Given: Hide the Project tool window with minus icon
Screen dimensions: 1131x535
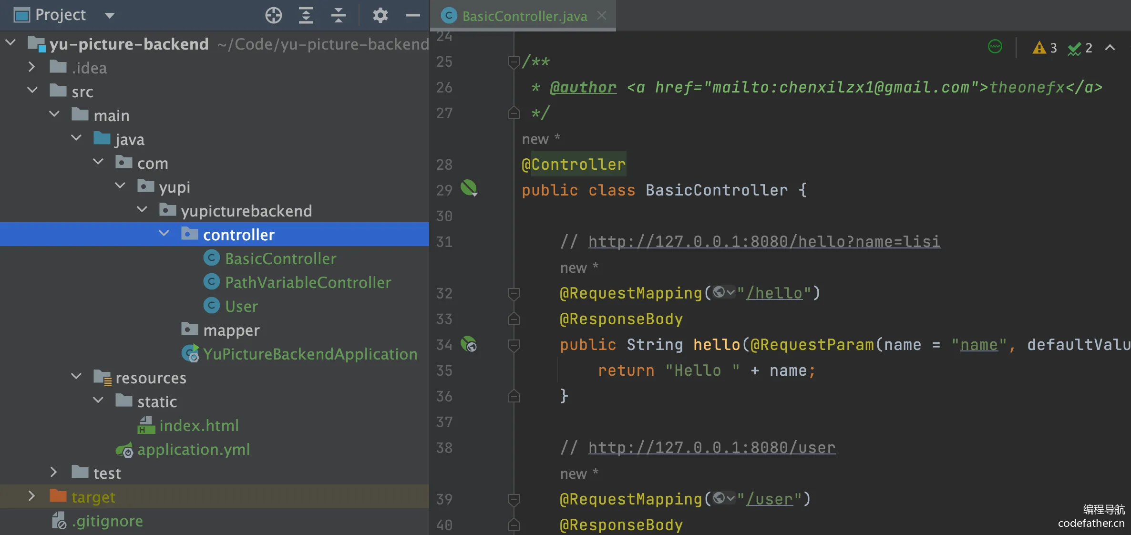Looking at the screenshot, I should 412,15.
